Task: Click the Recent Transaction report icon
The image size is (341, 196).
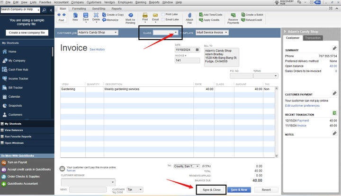Action: pyautogui.click(x=335, y=113)
